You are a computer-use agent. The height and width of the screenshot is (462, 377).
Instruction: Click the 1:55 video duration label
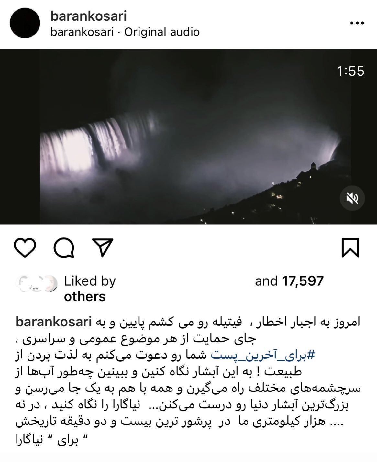click(x=350, y=71)
